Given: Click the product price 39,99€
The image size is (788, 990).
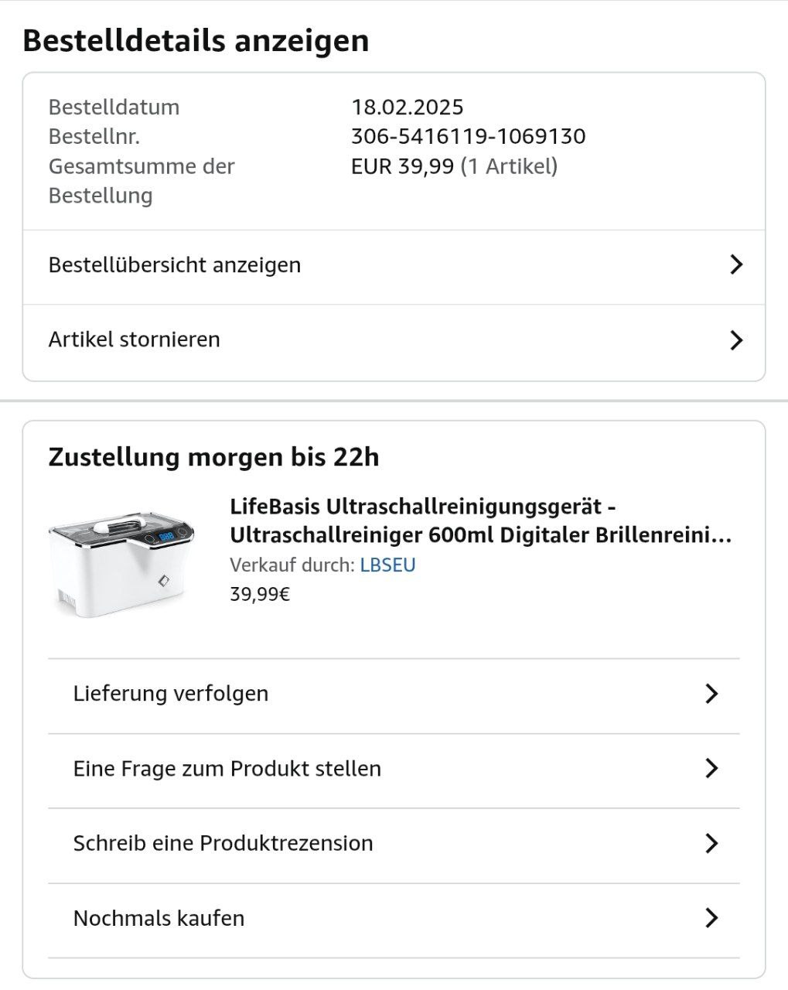Looking at the screenshot, I should [260, 595].
